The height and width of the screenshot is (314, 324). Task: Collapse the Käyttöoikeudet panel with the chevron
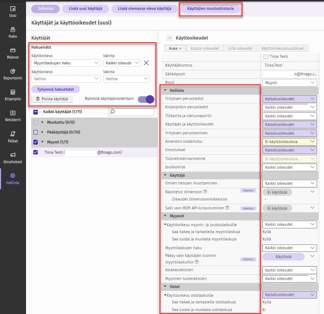[170, 38]
